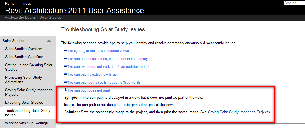Open Exporting Solar Studies sidebar item

click(x=24, y=103)
